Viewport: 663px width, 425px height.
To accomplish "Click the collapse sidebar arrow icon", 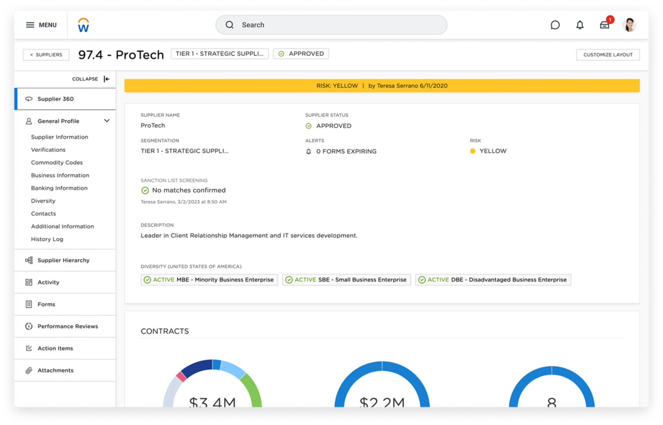I will point(107,79).
